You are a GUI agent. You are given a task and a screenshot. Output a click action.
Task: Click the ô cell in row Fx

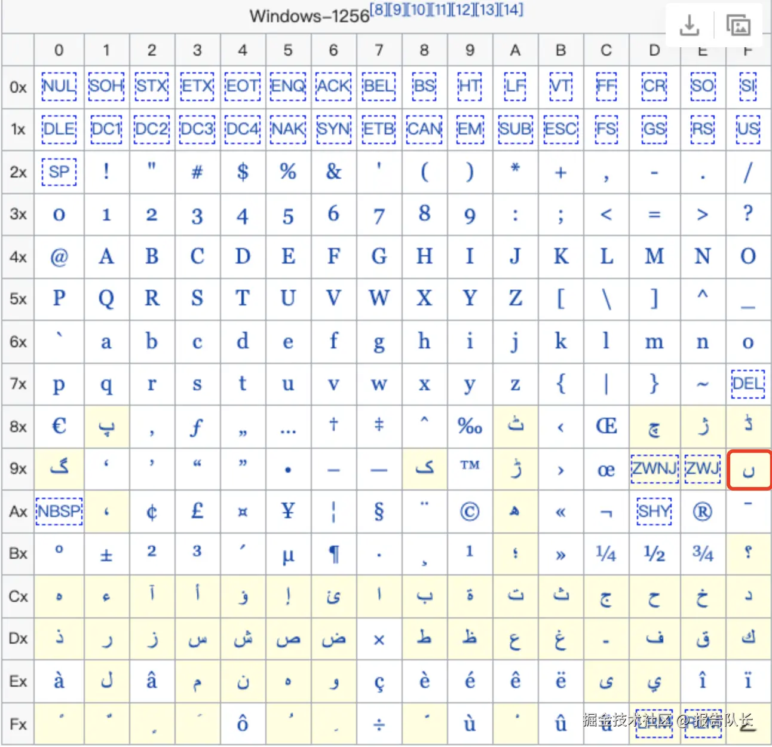tap(243, 724)
